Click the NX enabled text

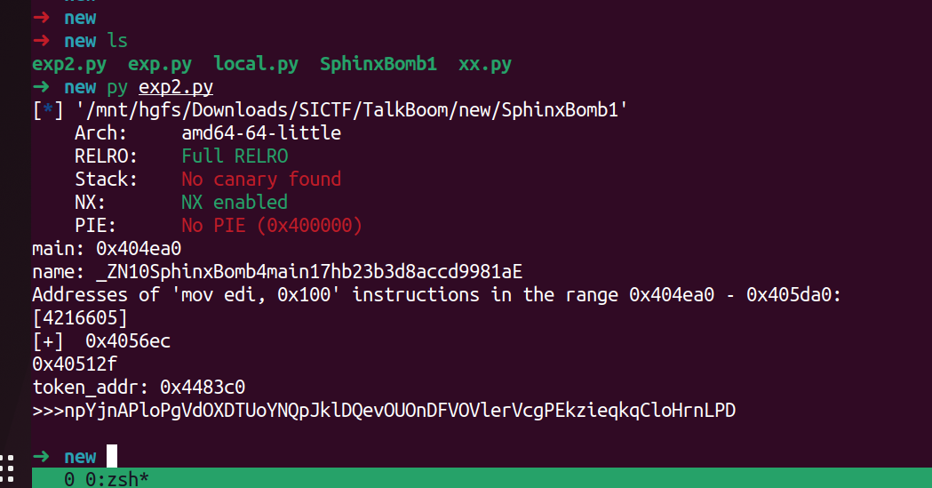[x=235, y=202]
